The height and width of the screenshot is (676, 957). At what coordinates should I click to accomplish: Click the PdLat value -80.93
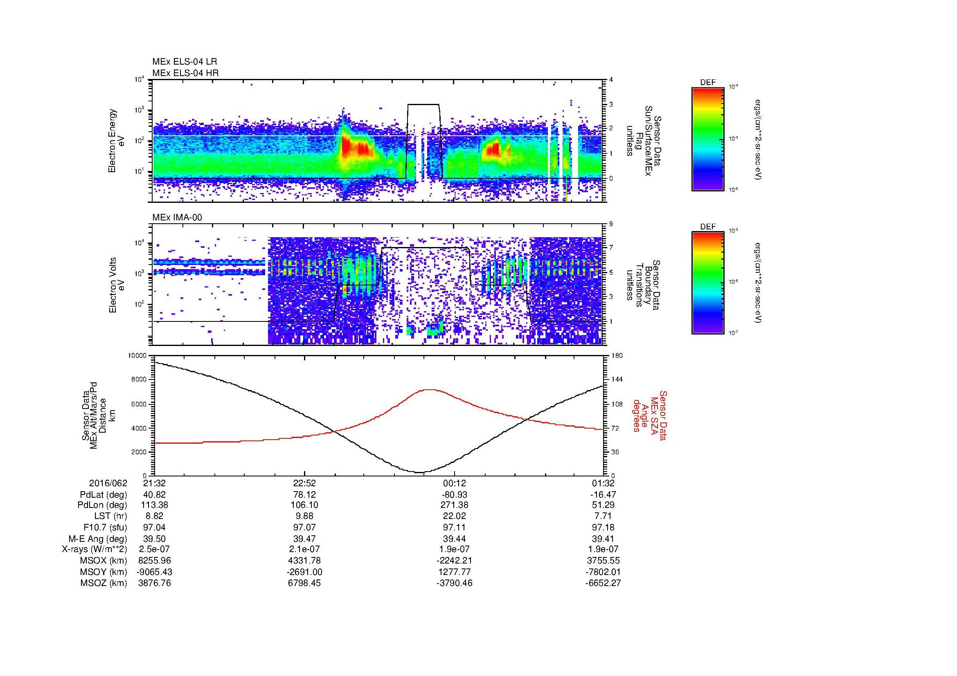(454, 495)
